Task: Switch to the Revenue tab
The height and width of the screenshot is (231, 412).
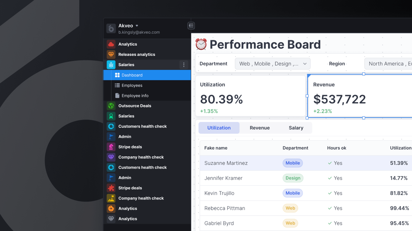Action: pos(260,127)
